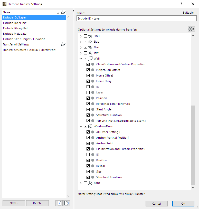Select Exclude Library Part preset
The width and height of the screenshot is (199, 209).
click(x=34, y=28)
